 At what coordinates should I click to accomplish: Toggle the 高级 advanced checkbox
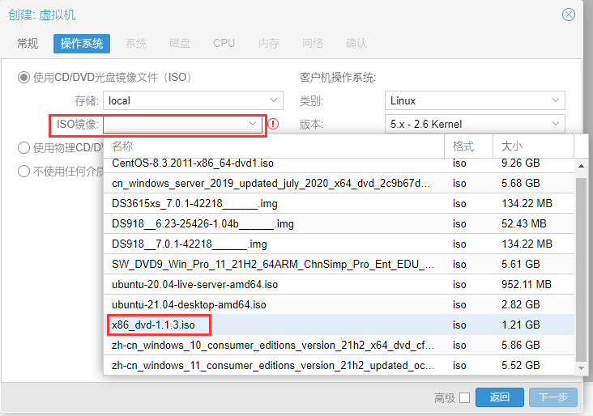click(x=464, y=397)
